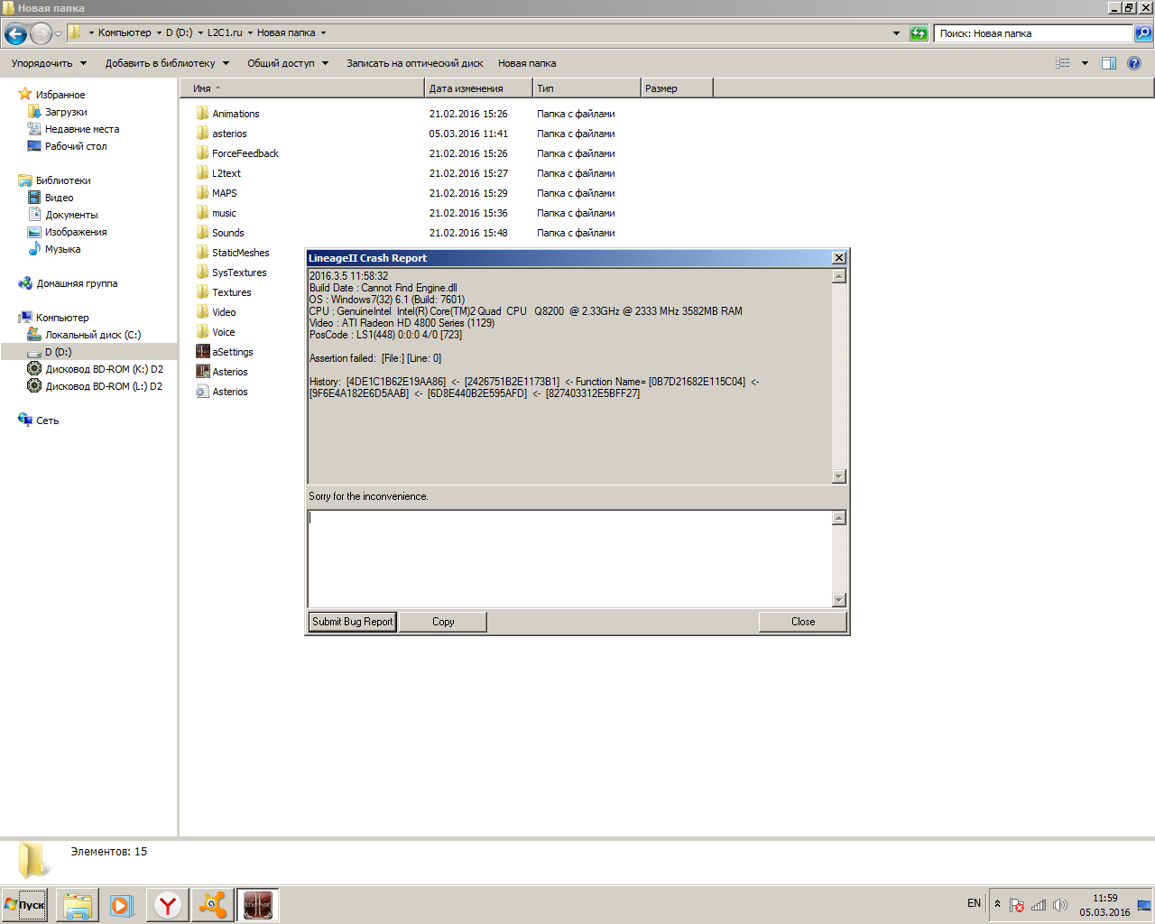The height and width of the screenshot is (924, 1155).
Task: Click the search magnifier icon
Action: click(x=1143, y=33)
